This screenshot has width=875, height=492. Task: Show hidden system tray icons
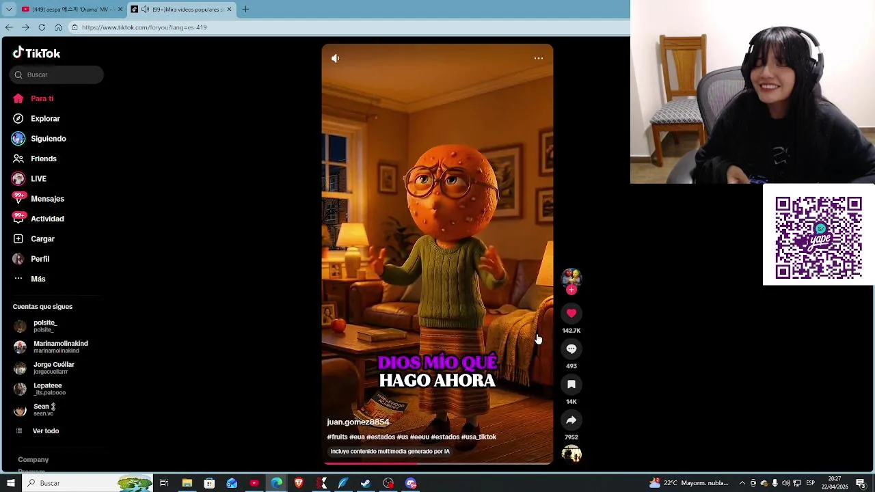click(x=742, y=483)
